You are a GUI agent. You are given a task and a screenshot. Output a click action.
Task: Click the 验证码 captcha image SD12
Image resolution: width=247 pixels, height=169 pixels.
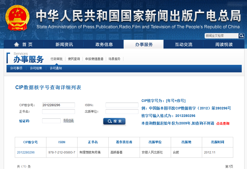(68, 120)
